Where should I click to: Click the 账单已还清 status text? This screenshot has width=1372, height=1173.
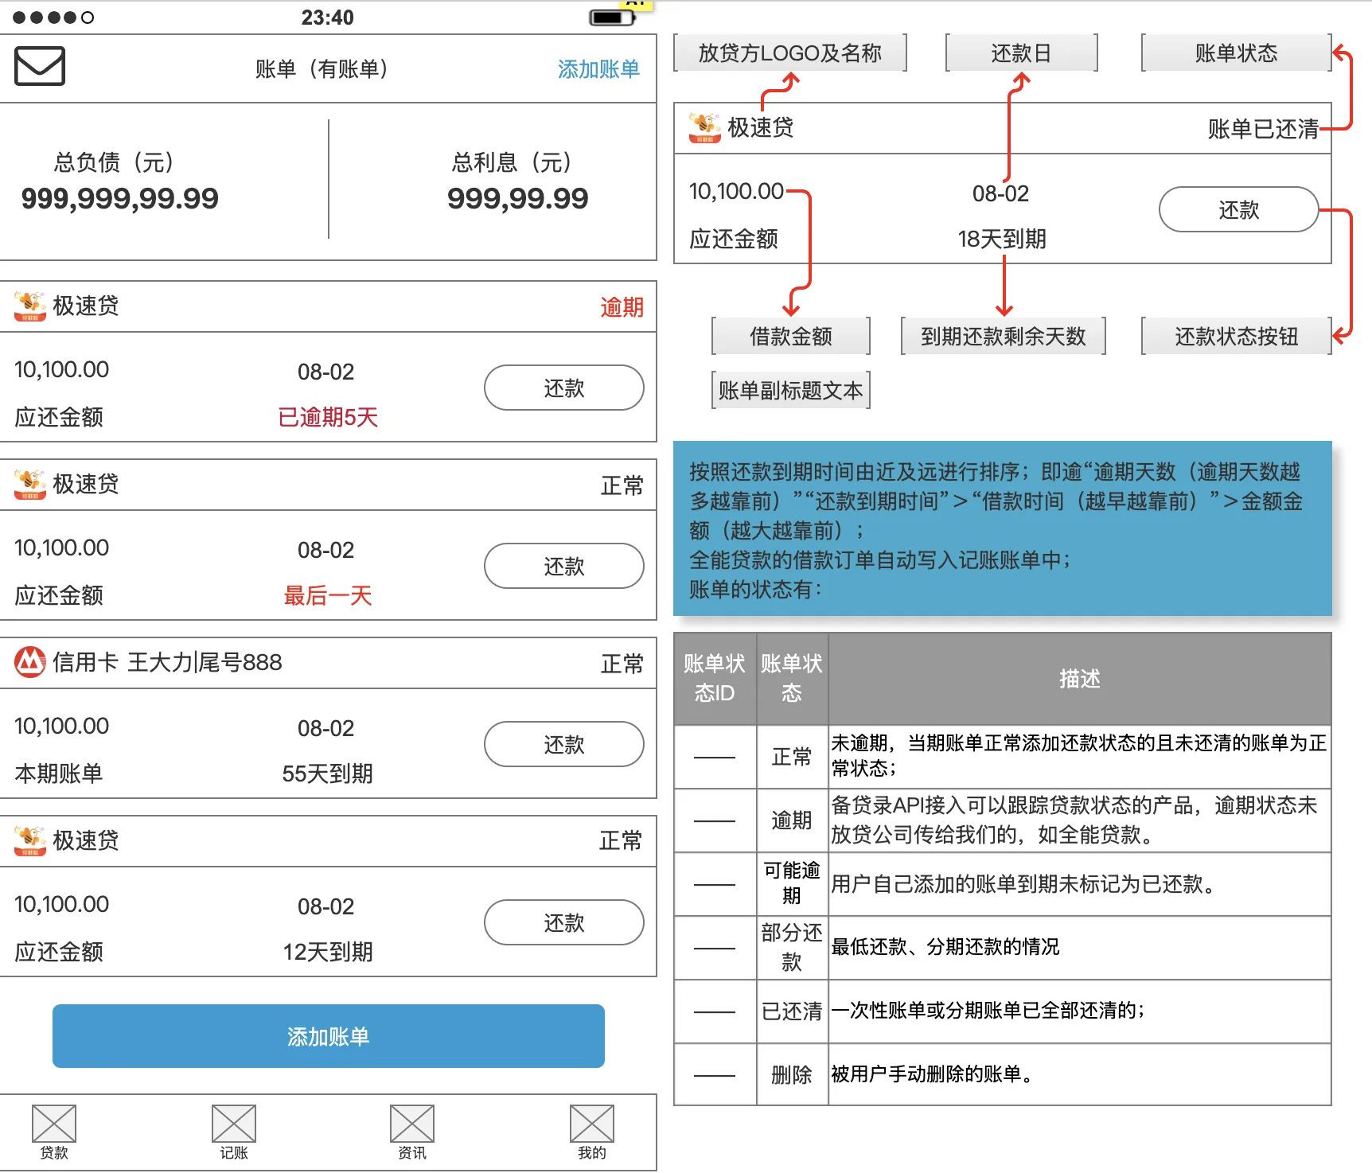pos(1262,128)
